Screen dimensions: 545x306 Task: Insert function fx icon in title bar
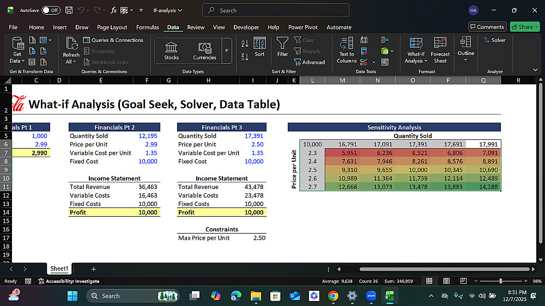tap(114, 10)
